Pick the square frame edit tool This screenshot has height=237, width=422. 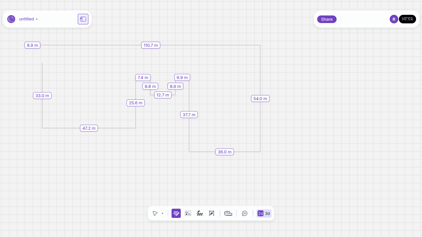pyautogui.click(x=212, y=213)
